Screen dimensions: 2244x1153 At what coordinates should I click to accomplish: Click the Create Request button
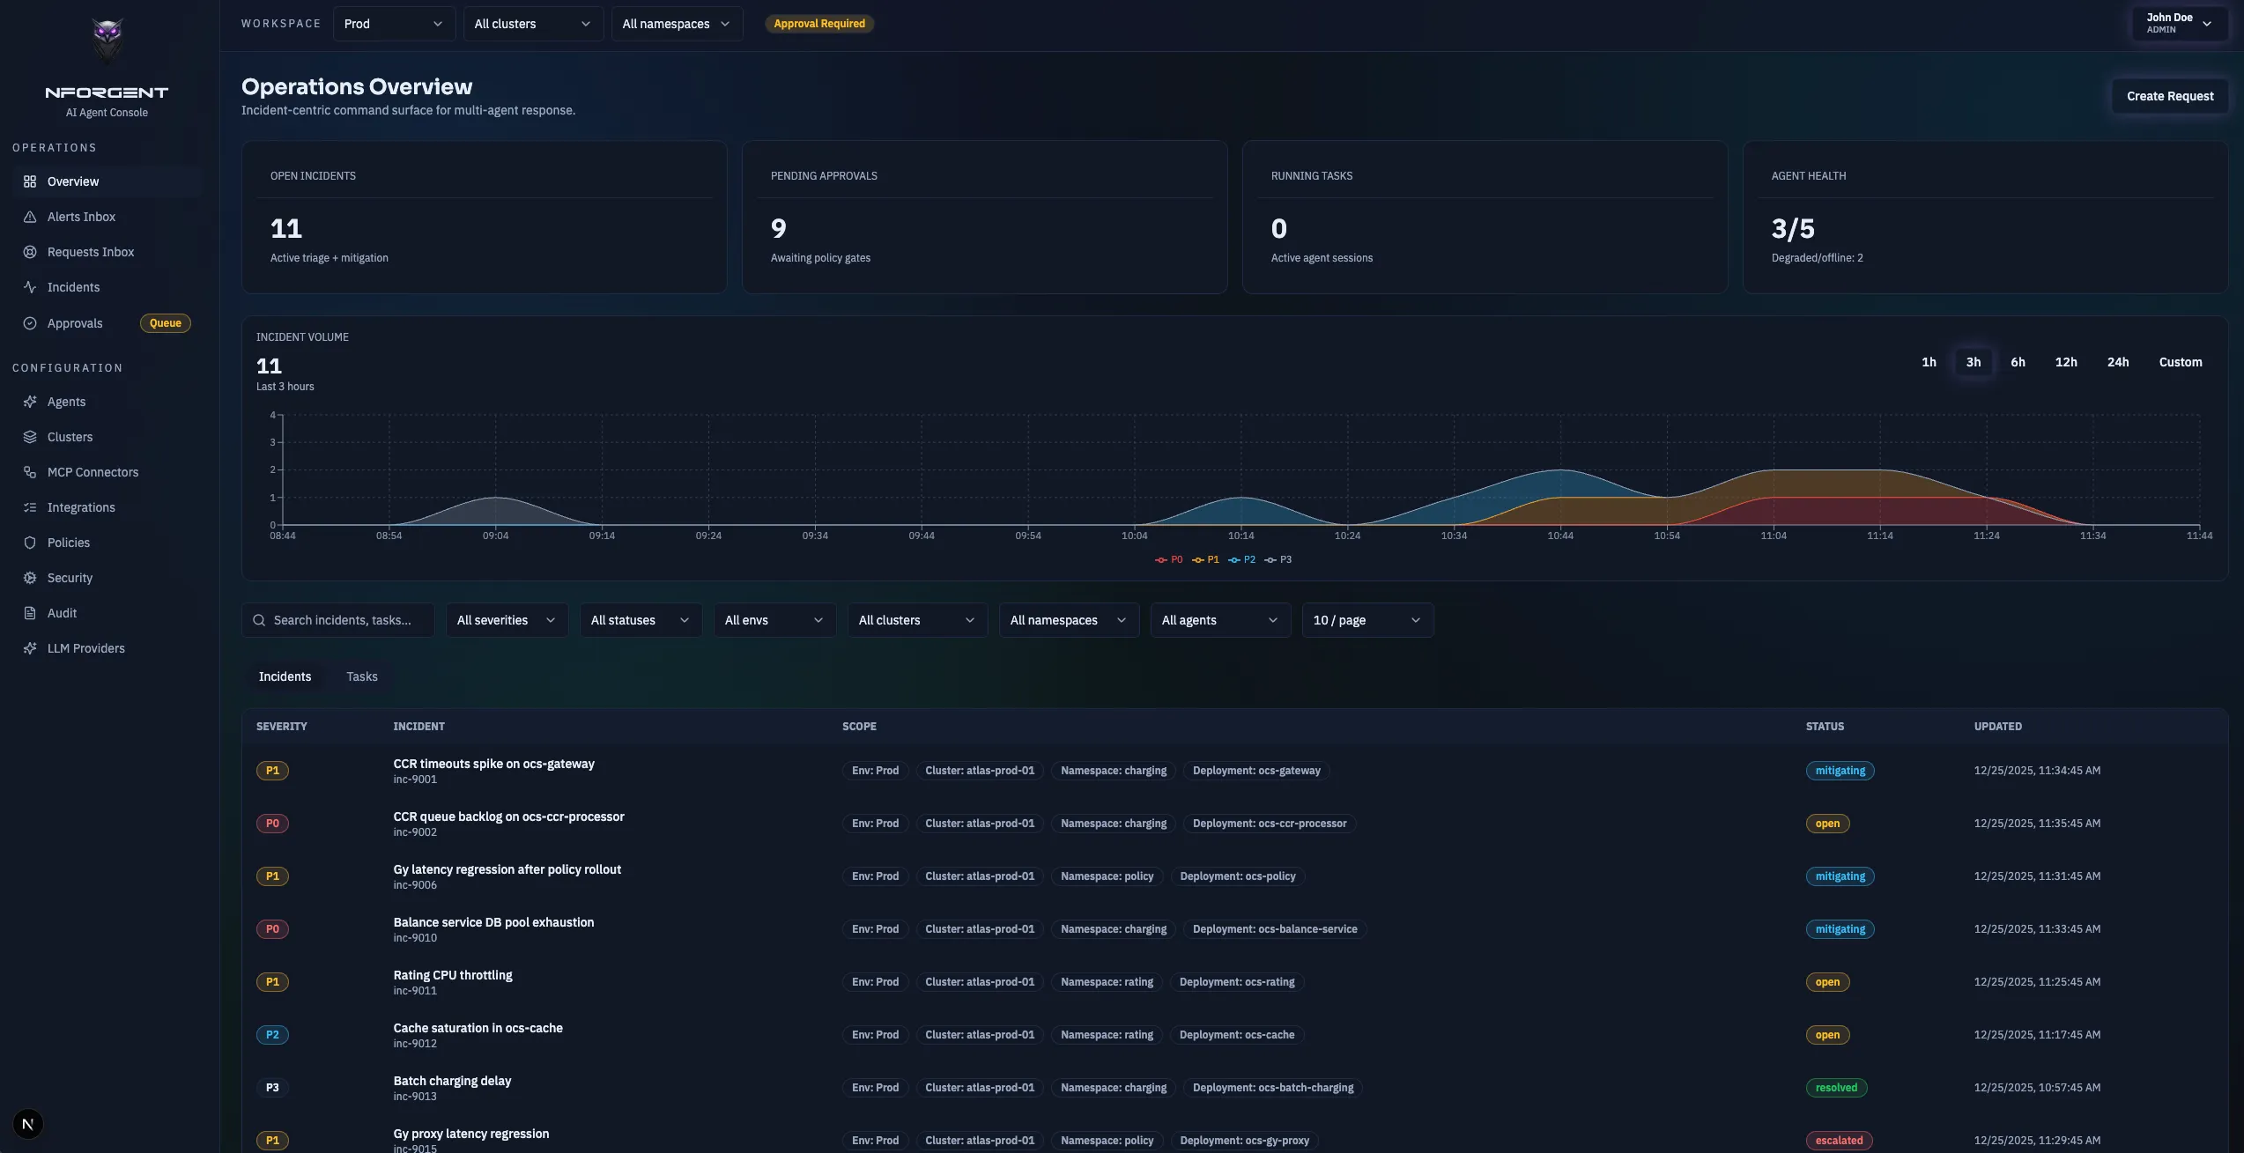pos(2170,96)
